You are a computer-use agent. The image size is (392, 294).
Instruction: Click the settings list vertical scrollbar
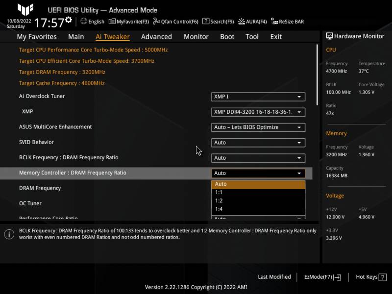pos(317,75)
